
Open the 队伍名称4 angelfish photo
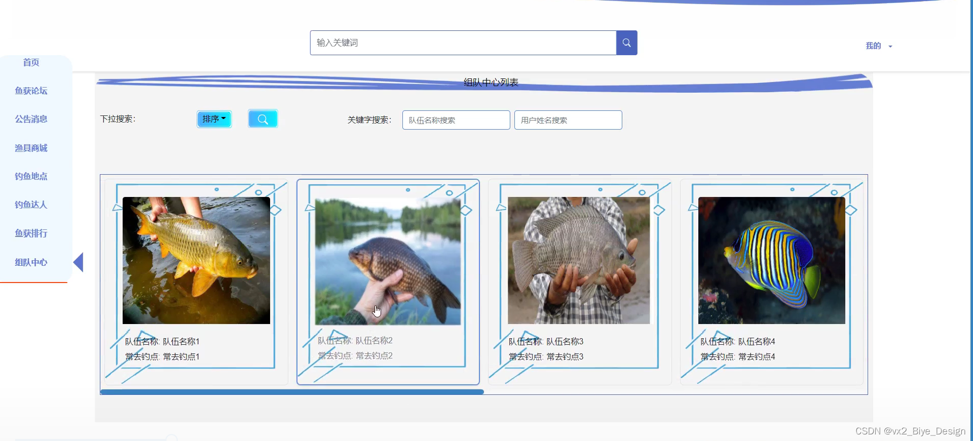[x=771, y=260]
